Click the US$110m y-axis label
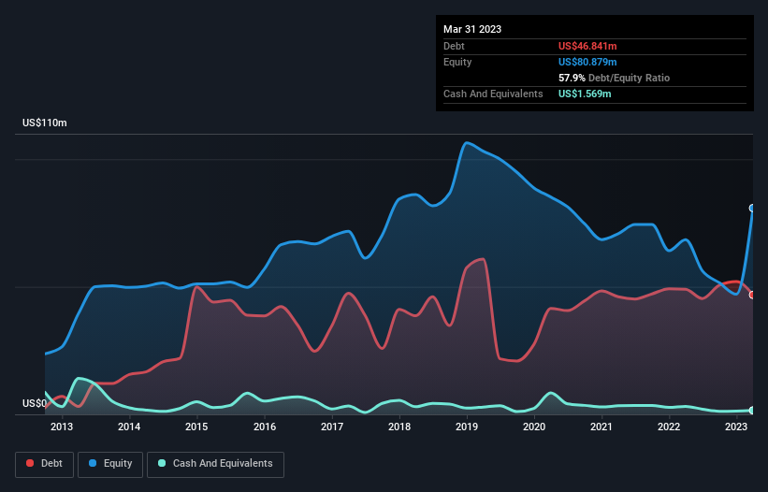768x492 pixels. (45, 123)
